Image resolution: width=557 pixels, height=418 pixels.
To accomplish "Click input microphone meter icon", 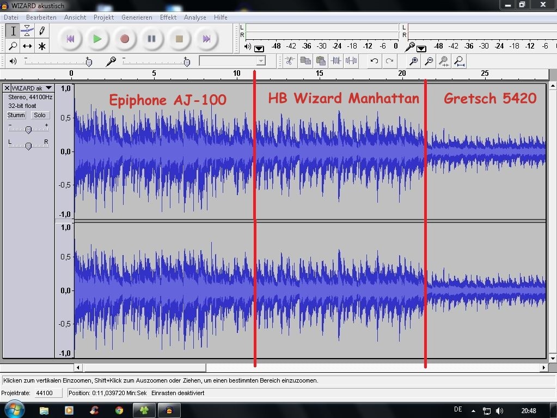I will tap(410, 46).
